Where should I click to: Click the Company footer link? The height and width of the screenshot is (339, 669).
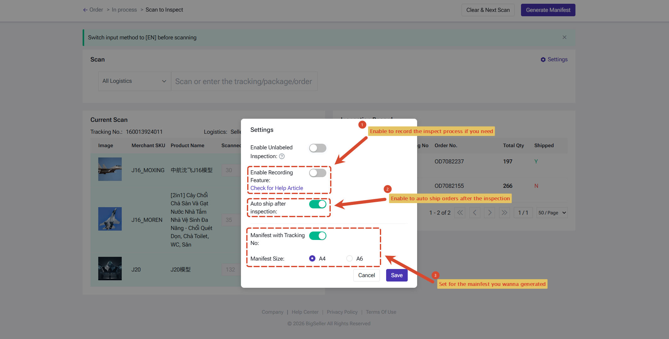[273, 312]
